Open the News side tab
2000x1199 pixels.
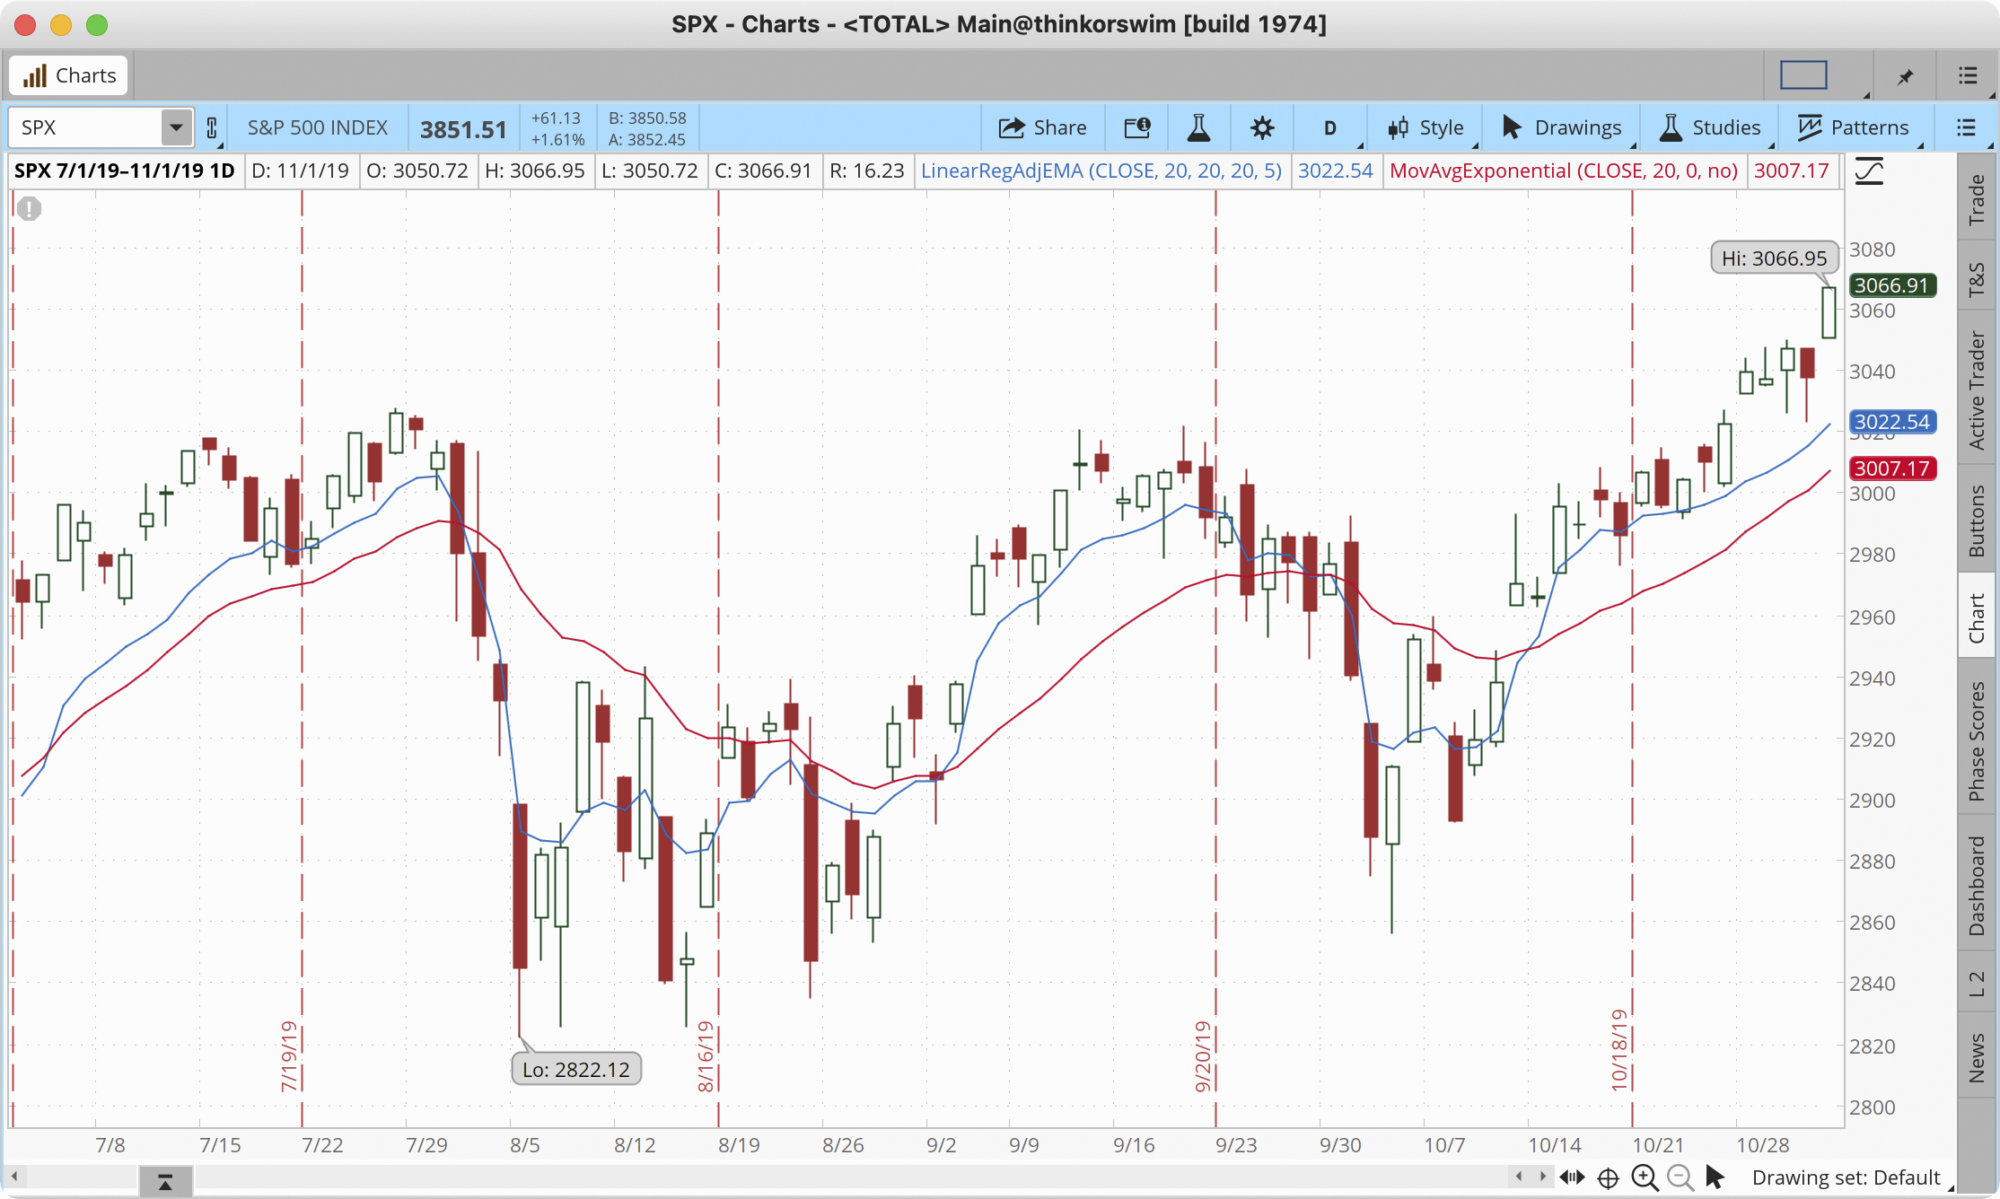click(x=1976, y=1057)
